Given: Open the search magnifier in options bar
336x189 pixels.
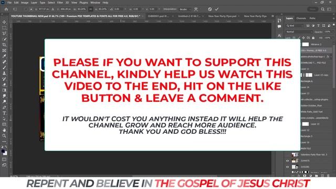Looking at the screenshot, I should (x=323, y=9).
